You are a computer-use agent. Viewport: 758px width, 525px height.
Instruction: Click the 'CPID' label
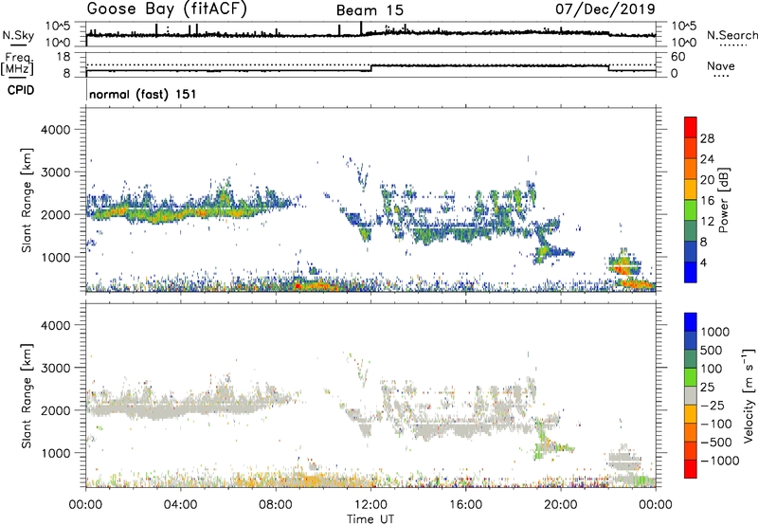coord(21,90)
